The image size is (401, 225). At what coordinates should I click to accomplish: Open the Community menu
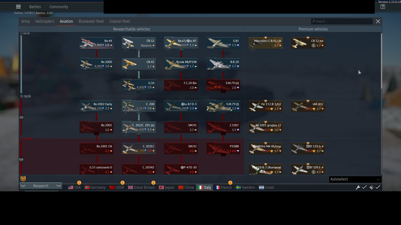59,7
